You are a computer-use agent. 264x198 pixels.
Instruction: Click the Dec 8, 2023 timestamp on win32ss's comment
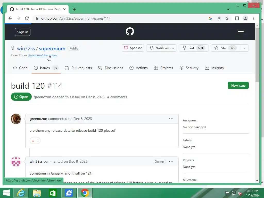tap(78, 161)
